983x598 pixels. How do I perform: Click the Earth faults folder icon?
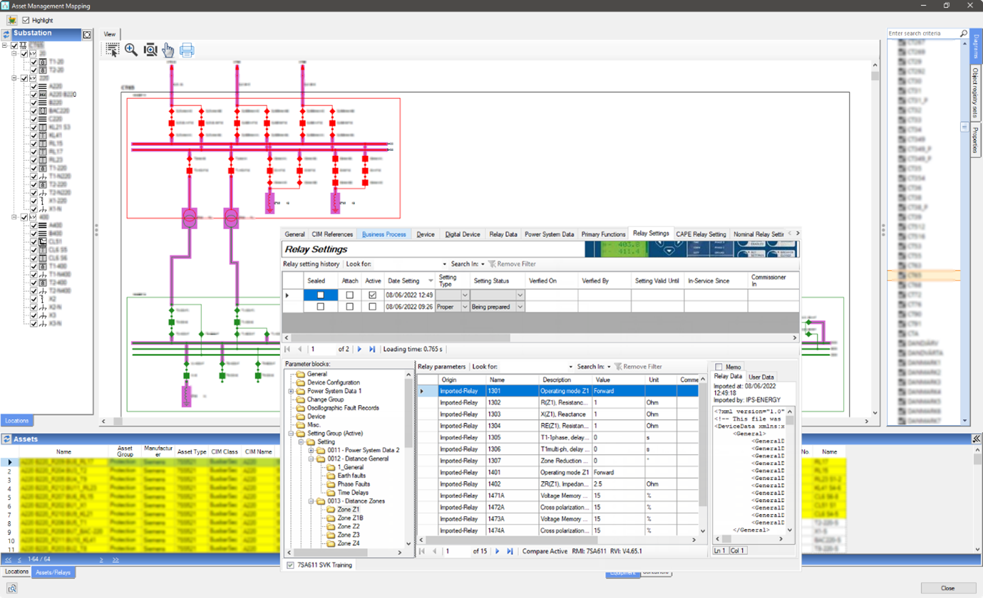point(331,476)
